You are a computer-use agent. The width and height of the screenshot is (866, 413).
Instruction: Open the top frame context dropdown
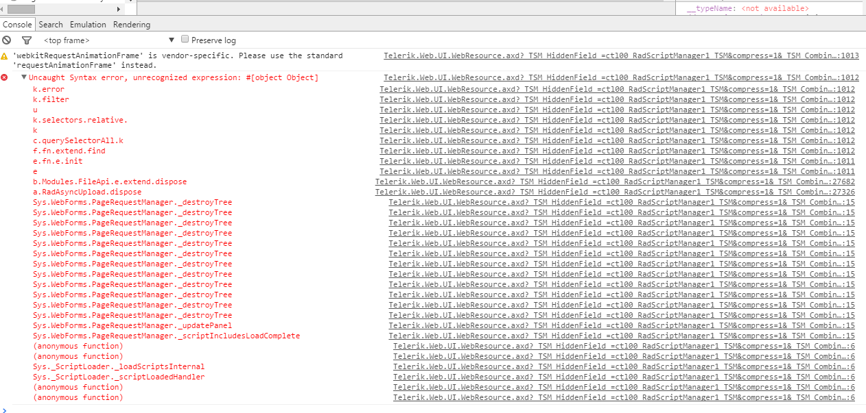[x=108, y=40]
